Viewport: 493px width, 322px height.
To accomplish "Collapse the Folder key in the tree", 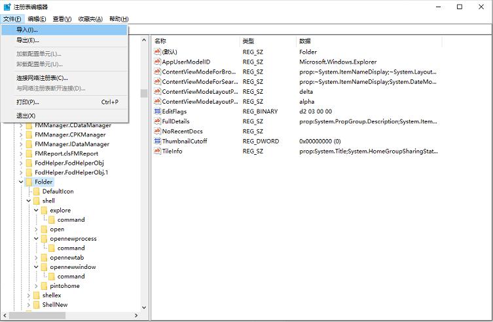I will [21, 182].
